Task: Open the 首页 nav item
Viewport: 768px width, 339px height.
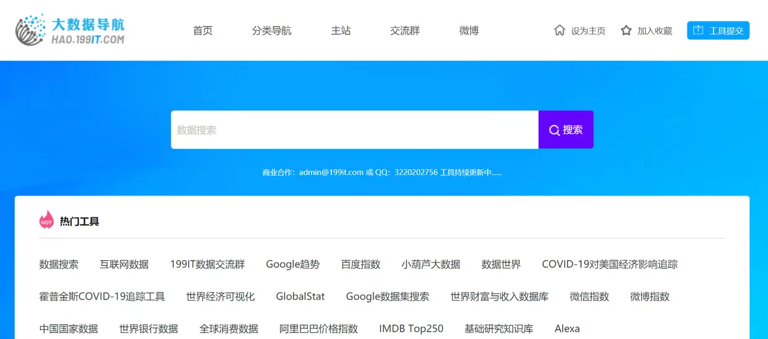Action: [x=203, y=30]
